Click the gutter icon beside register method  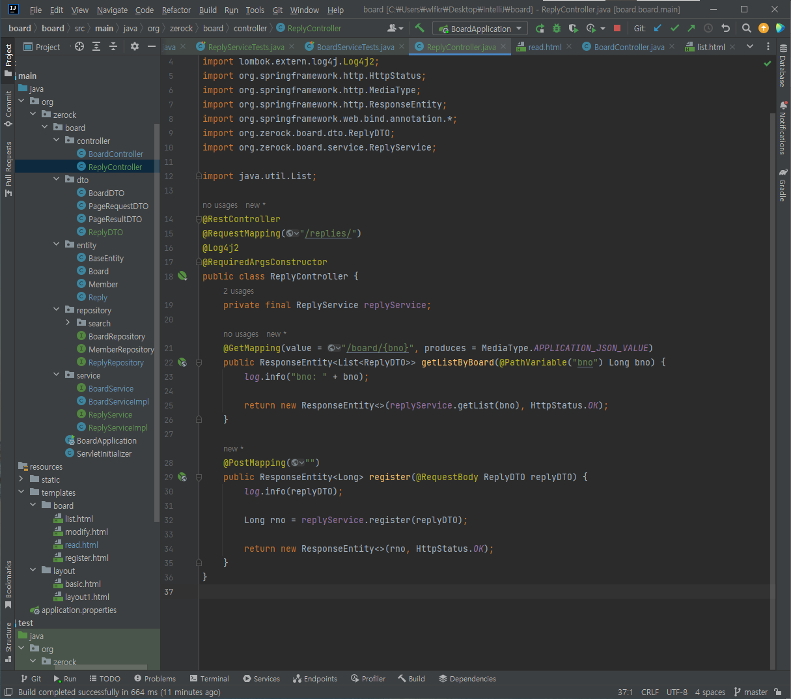[x=182, y=477]
